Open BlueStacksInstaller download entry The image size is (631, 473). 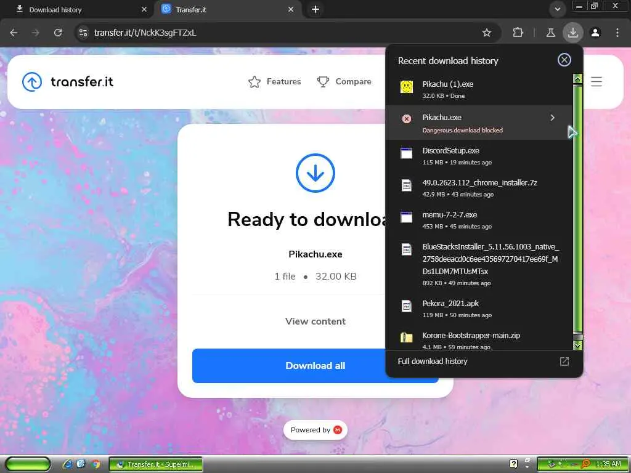click(479, 264)
